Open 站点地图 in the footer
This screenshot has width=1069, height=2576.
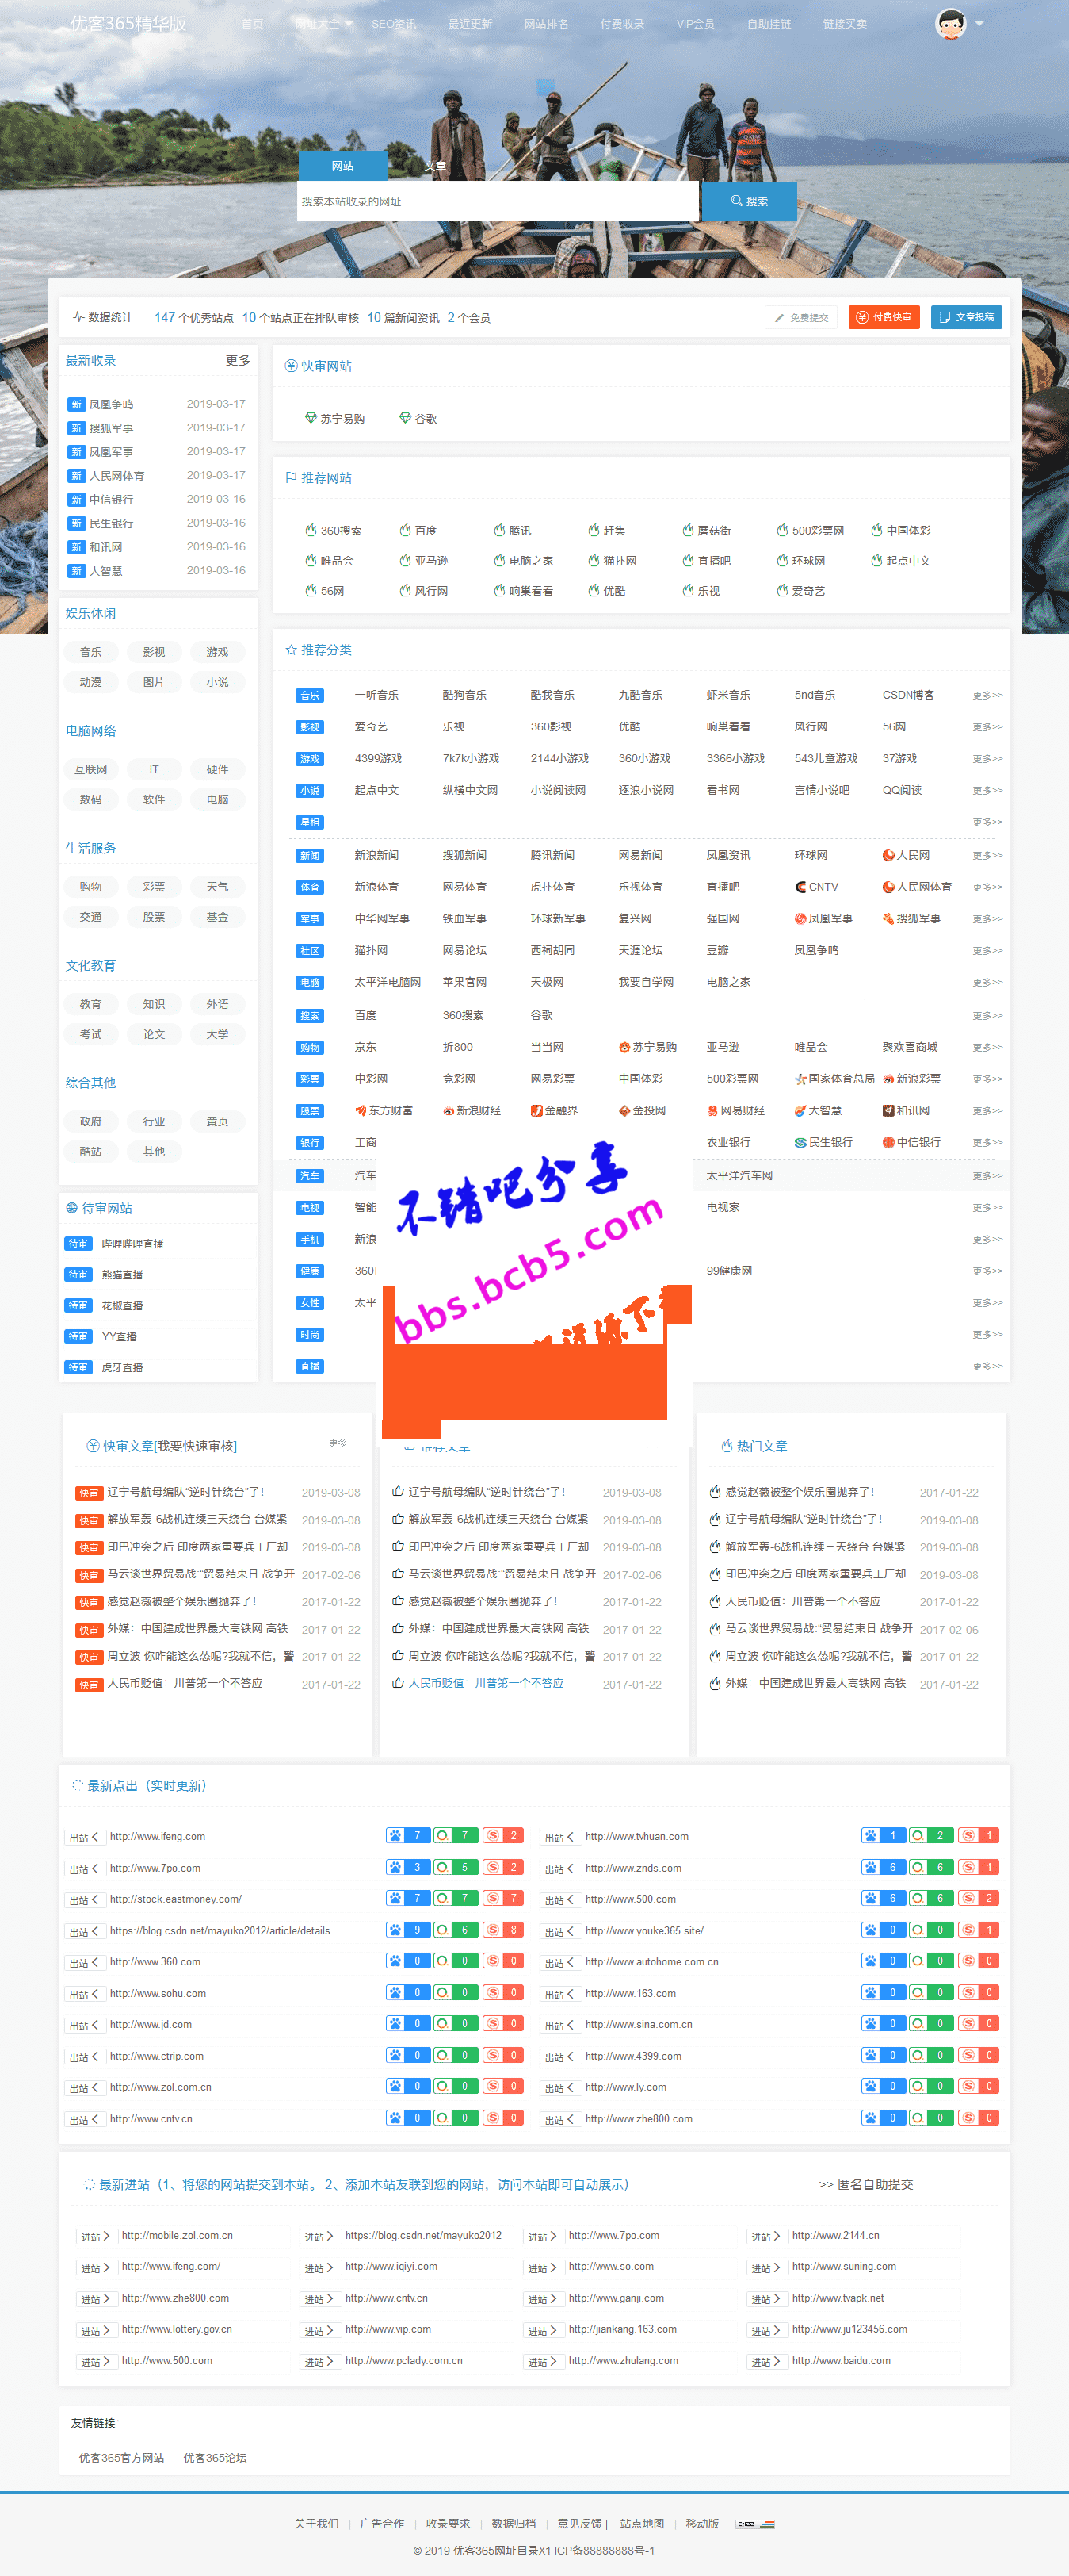click(x=641, y=2524)
